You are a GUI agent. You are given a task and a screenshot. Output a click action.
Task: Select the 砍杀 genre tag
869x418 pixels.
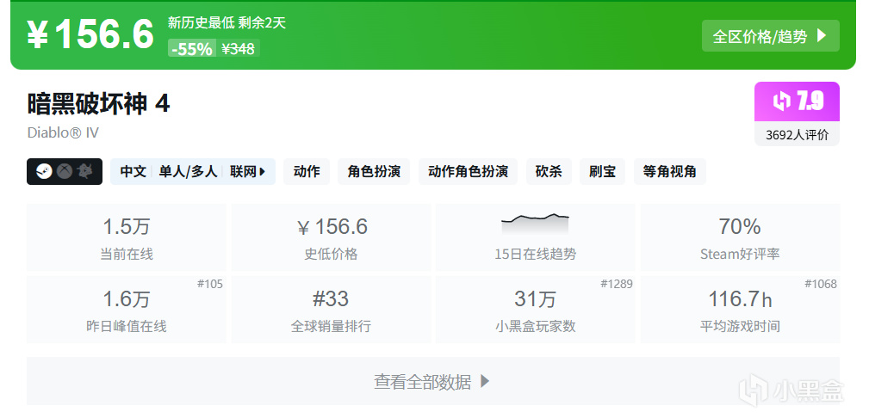(x=549, y=172)
